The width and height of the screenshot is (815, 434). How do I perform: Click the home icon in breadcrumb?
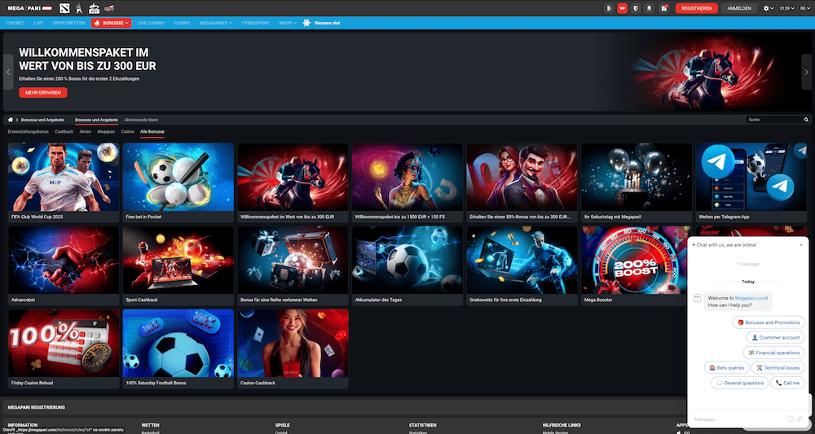11,120
